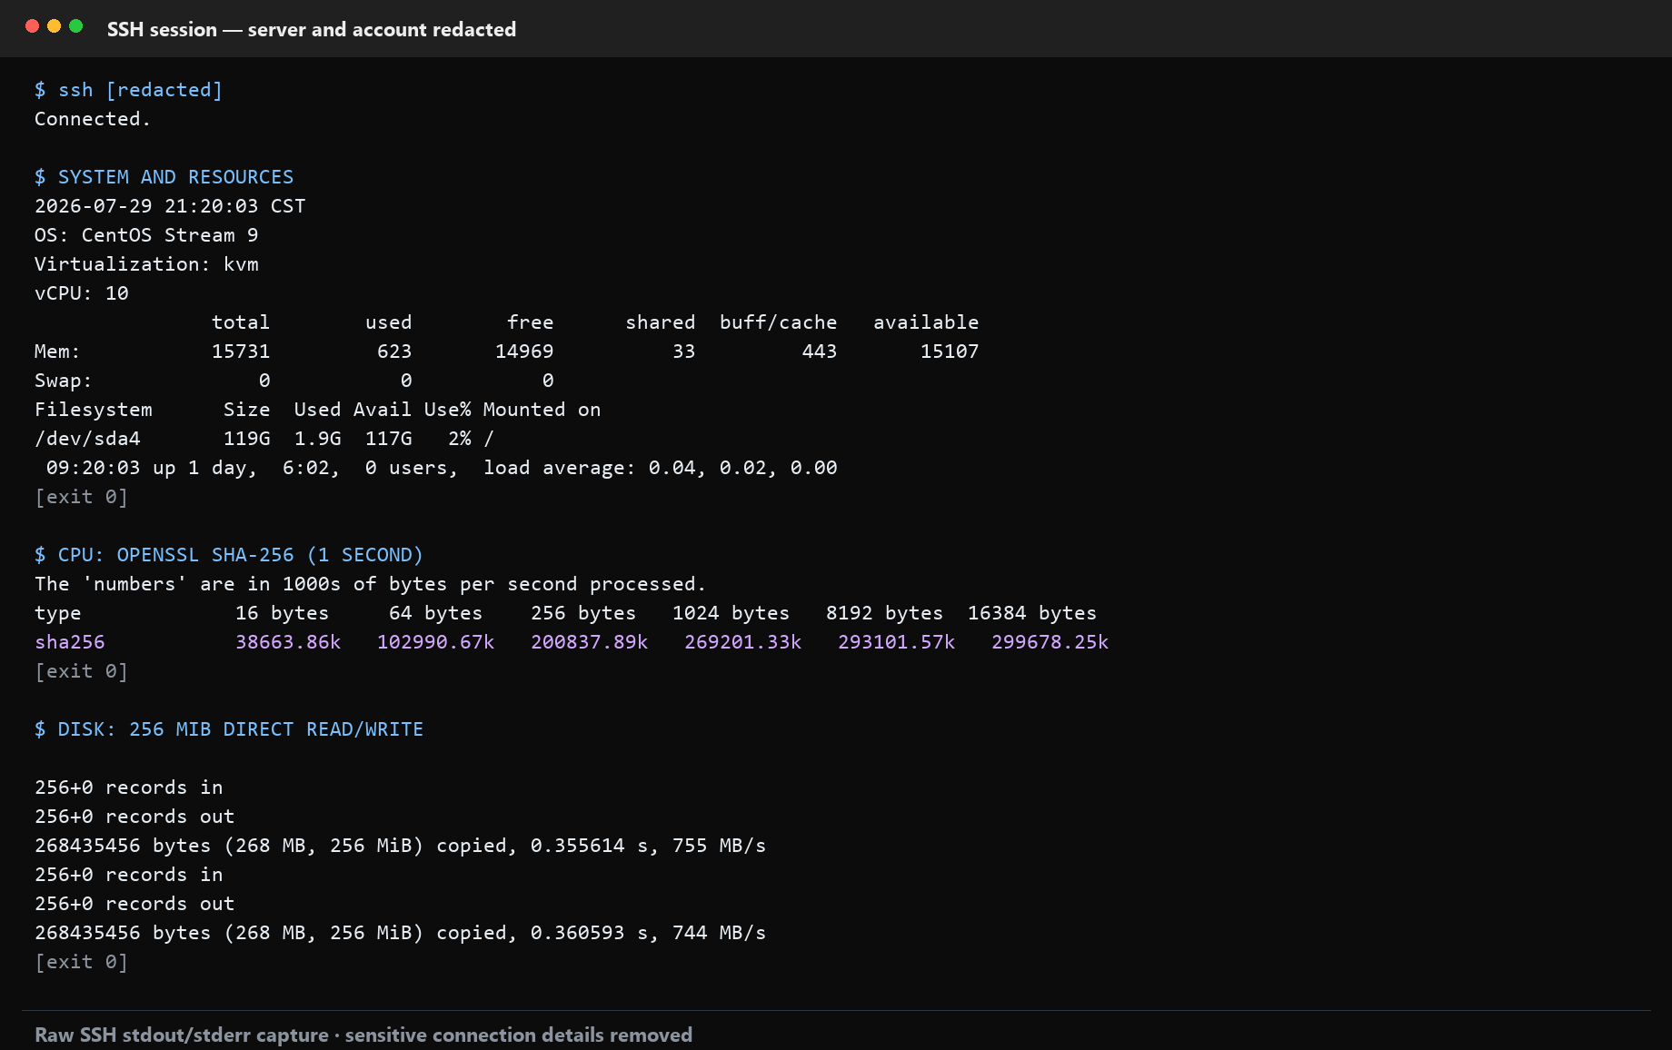Click '[exit 0]' below the disk output
Screen dimensions: 1672x1050
coord(82,962)
